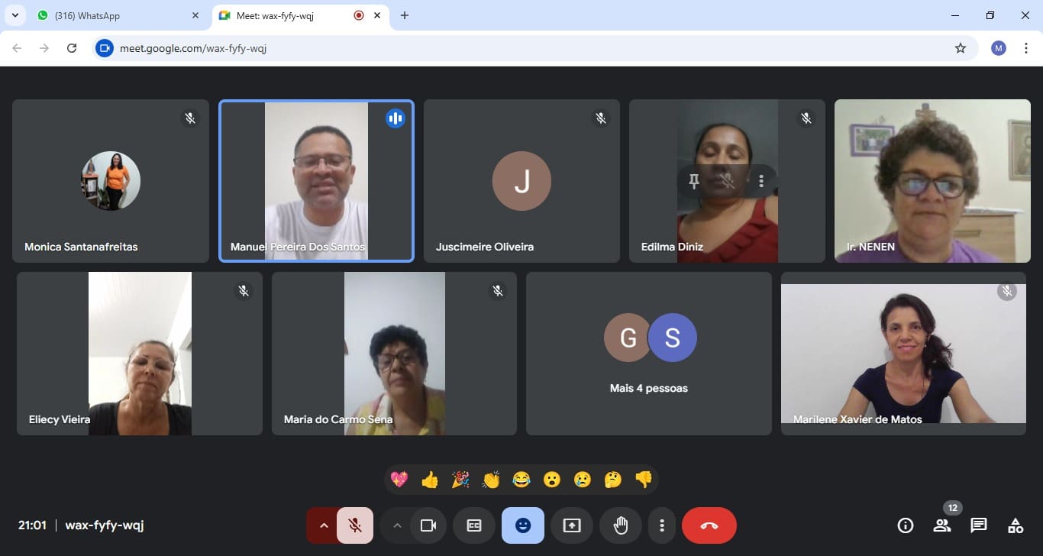The image size is (1043, 556).
Task: Open the activities icon
Action: [x=1015, y=525]
